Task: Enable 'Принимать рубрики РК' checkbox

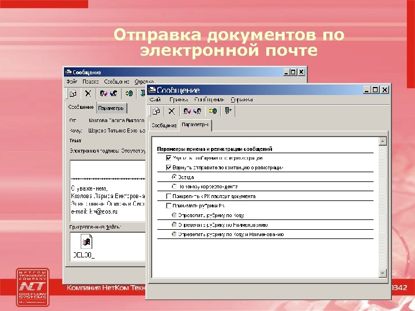Action: 168,206
